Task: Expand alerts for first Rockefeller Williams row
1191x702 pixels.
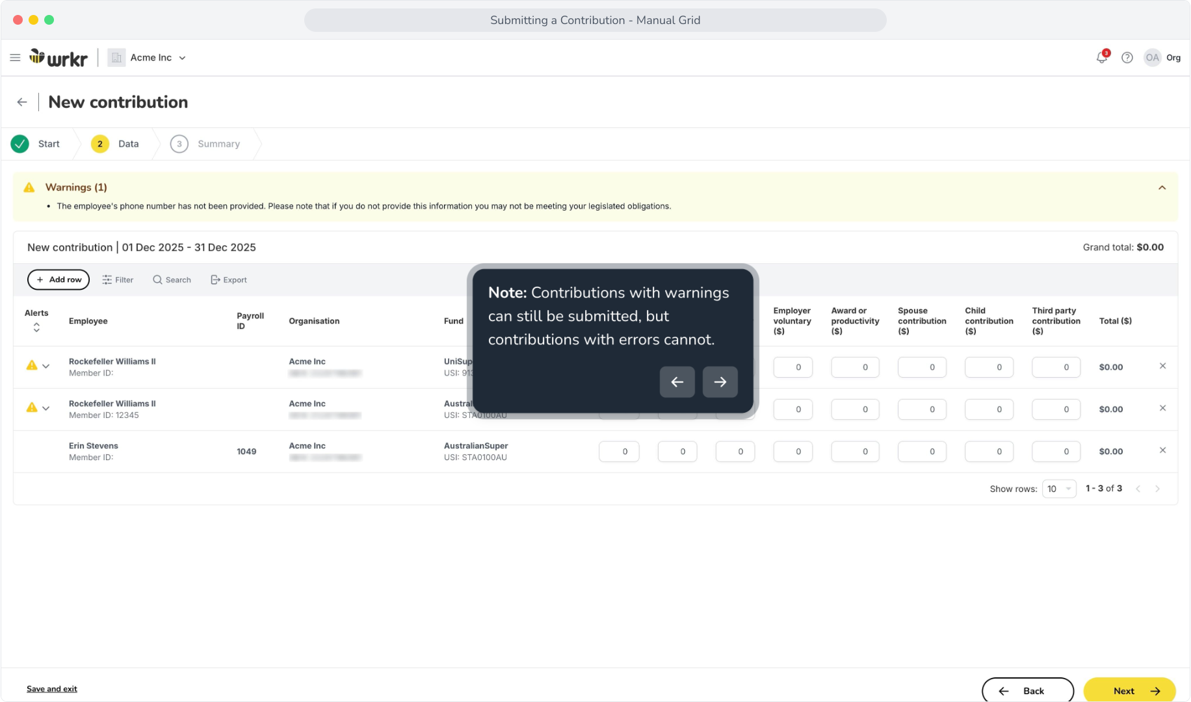Action: click(46, 366)
